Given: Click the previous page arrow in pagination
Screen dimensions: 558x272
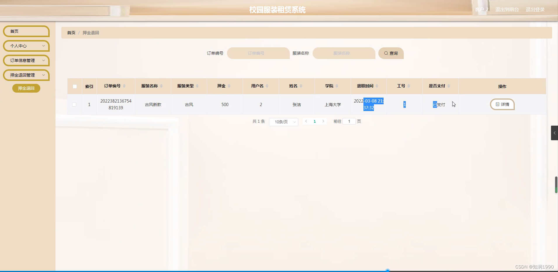Looking at the screenshot, I should point(306,121).
